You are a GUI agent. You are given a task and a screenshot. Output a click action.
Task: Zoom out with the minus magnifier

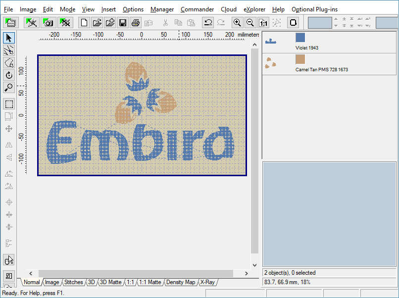click(250, 23)
